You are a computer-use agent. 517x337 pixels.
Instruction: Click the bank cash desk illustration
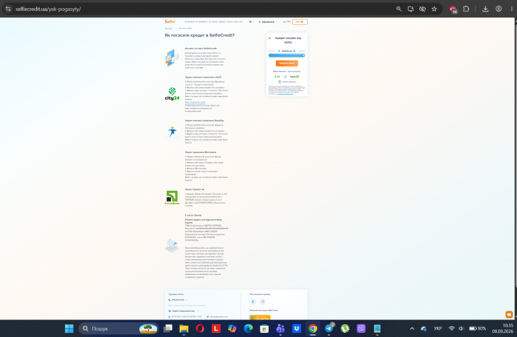pos(172,245)
